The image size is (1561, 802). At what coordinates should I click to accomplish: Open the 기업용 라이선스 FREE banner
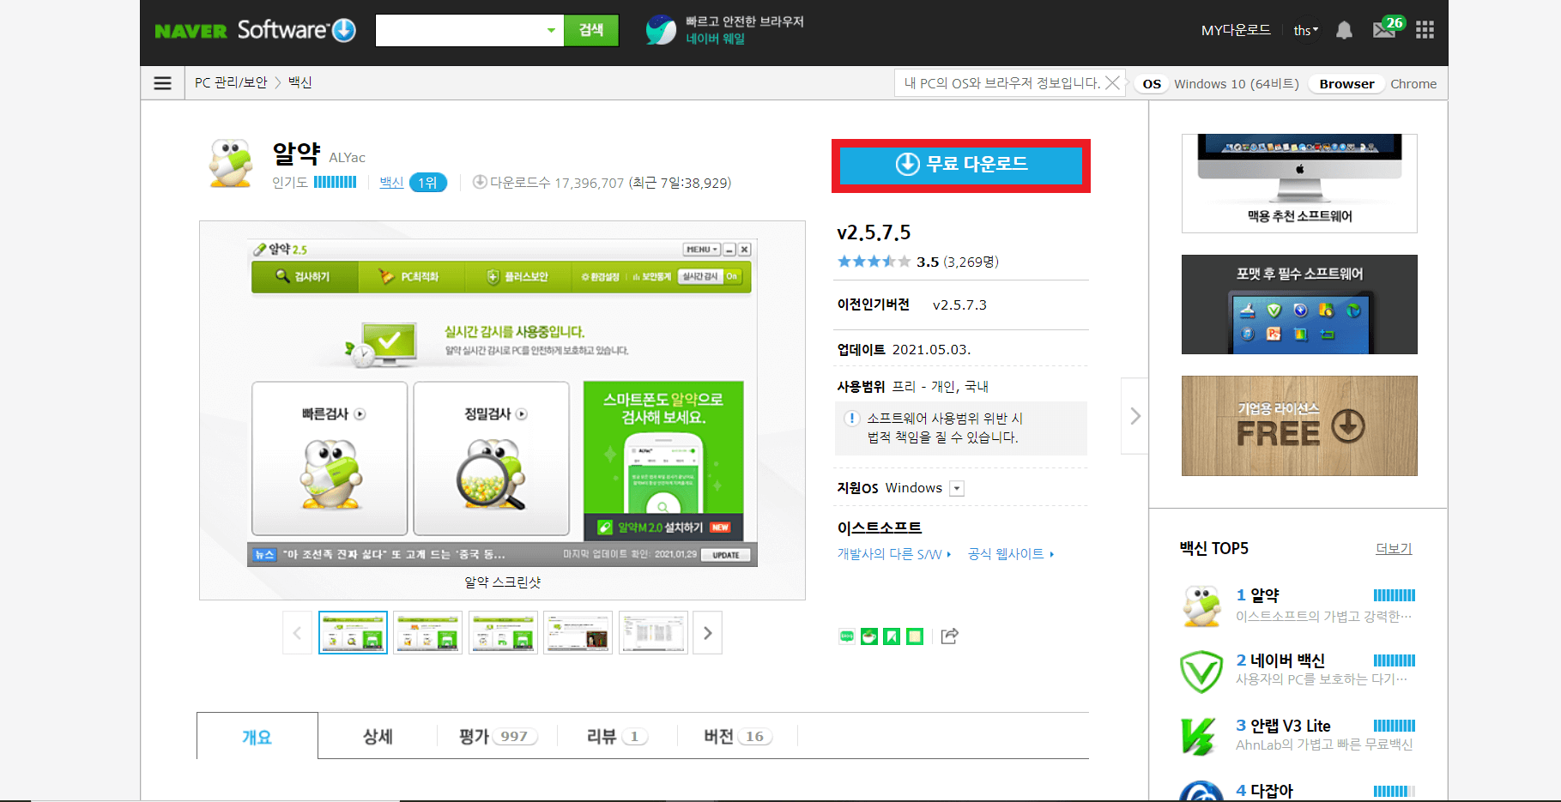1299,425
